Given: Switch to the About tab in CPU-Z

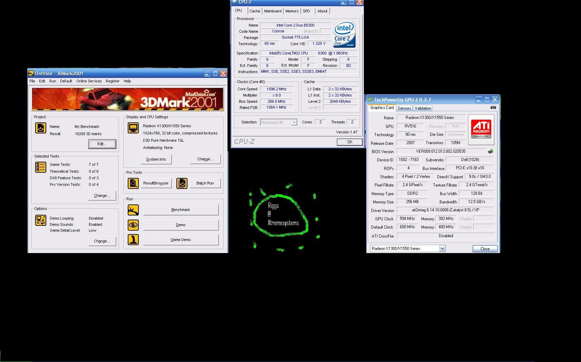Looking at the screenshot, I should [322, 11].
